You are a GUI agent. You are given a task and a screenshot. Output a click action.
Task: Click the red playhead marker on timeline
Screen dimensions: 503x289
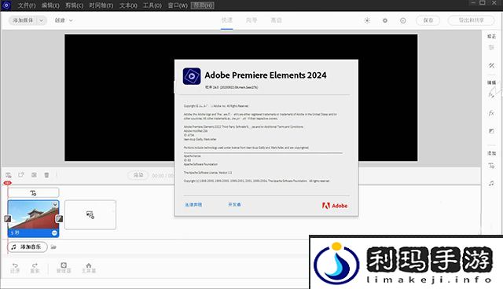tap(8, 183)
